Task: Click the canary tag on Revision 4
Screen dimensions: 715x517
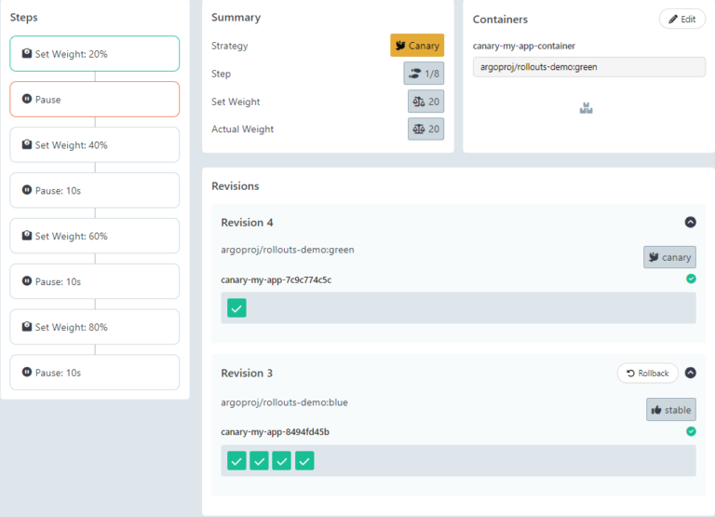Action: (x=669, y=257)
